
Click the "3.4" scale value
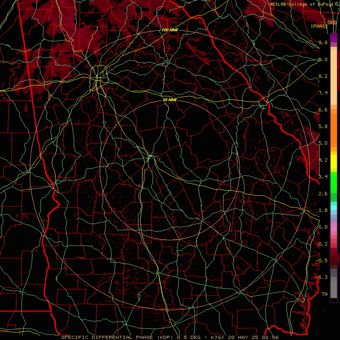(323, 177)
